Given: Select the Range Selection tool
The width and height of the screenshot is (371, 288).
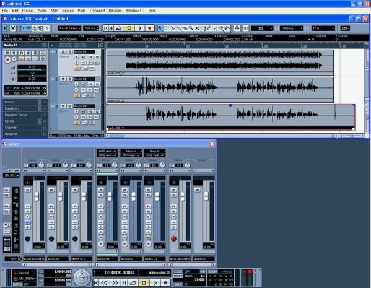Looking at the screenshot, I should [167, 28].
